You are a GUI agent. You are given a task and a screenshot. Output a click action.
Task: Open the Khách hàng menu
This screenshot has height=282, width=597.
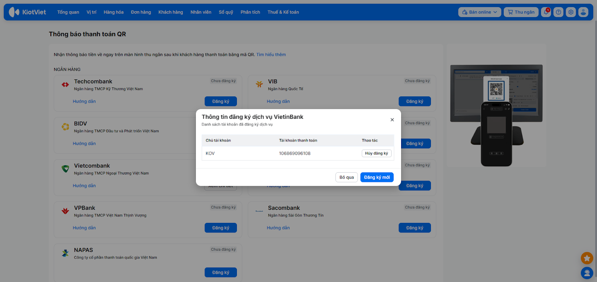171,12
